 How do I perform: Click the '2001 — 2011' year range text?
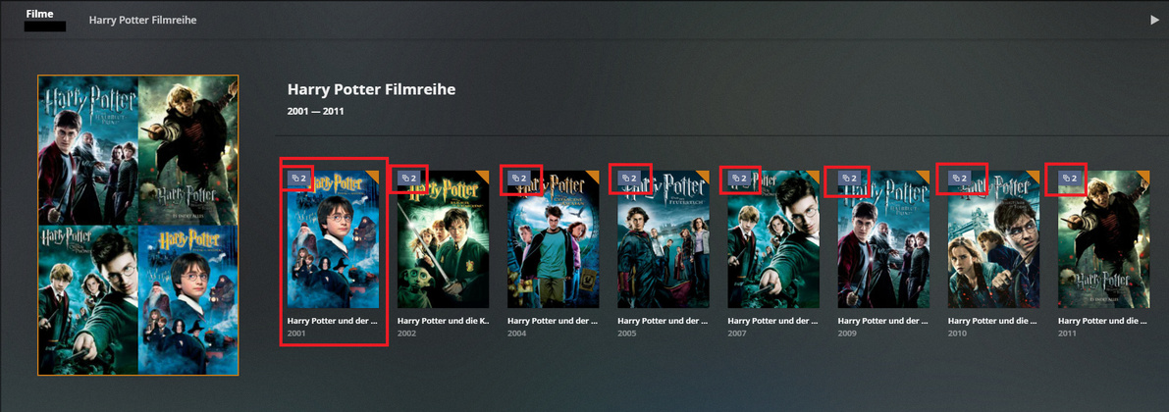[x=315, y=112]
